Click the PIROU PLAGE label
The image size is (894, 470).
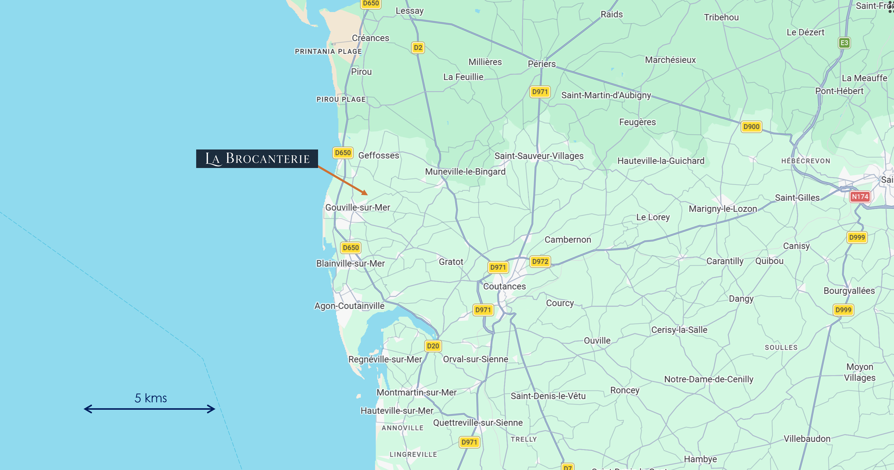pos(341,99)
